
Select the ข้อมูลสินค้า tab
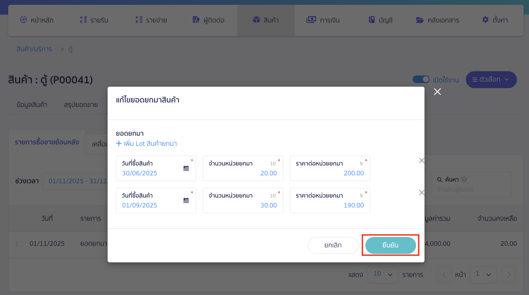32,104
